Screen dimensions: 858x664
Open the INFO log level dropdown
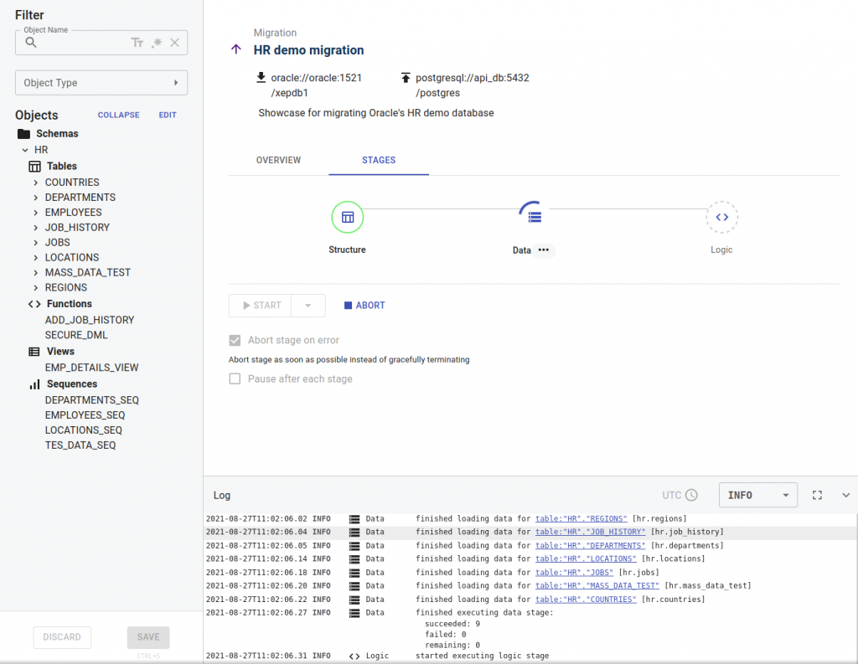pyautogui.click(x=757, y=495)
